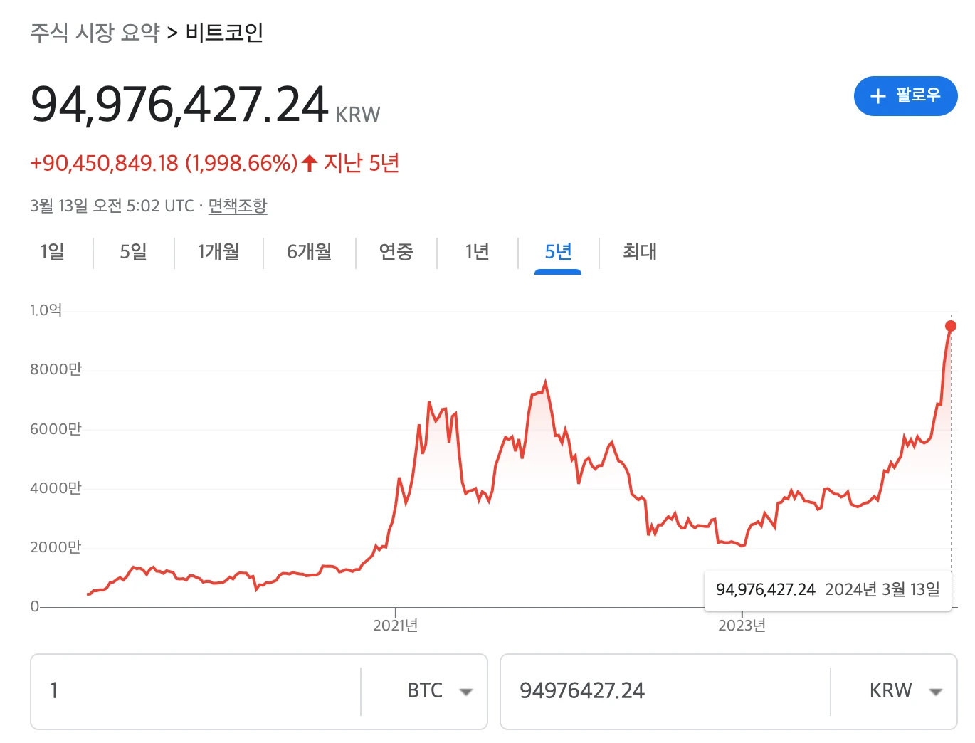Click the 2023년 axis marker

(742, 625)
